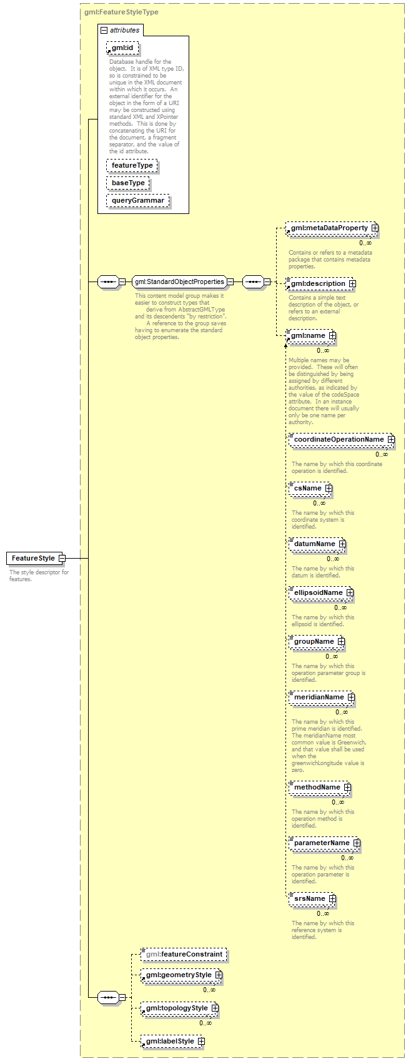Expand methodName plus icon
Viewport: 411px width, 1061px height.
347,788
